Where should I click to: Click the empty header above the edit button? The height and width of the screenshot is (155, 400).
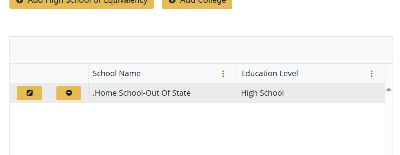tap(29, 73)
